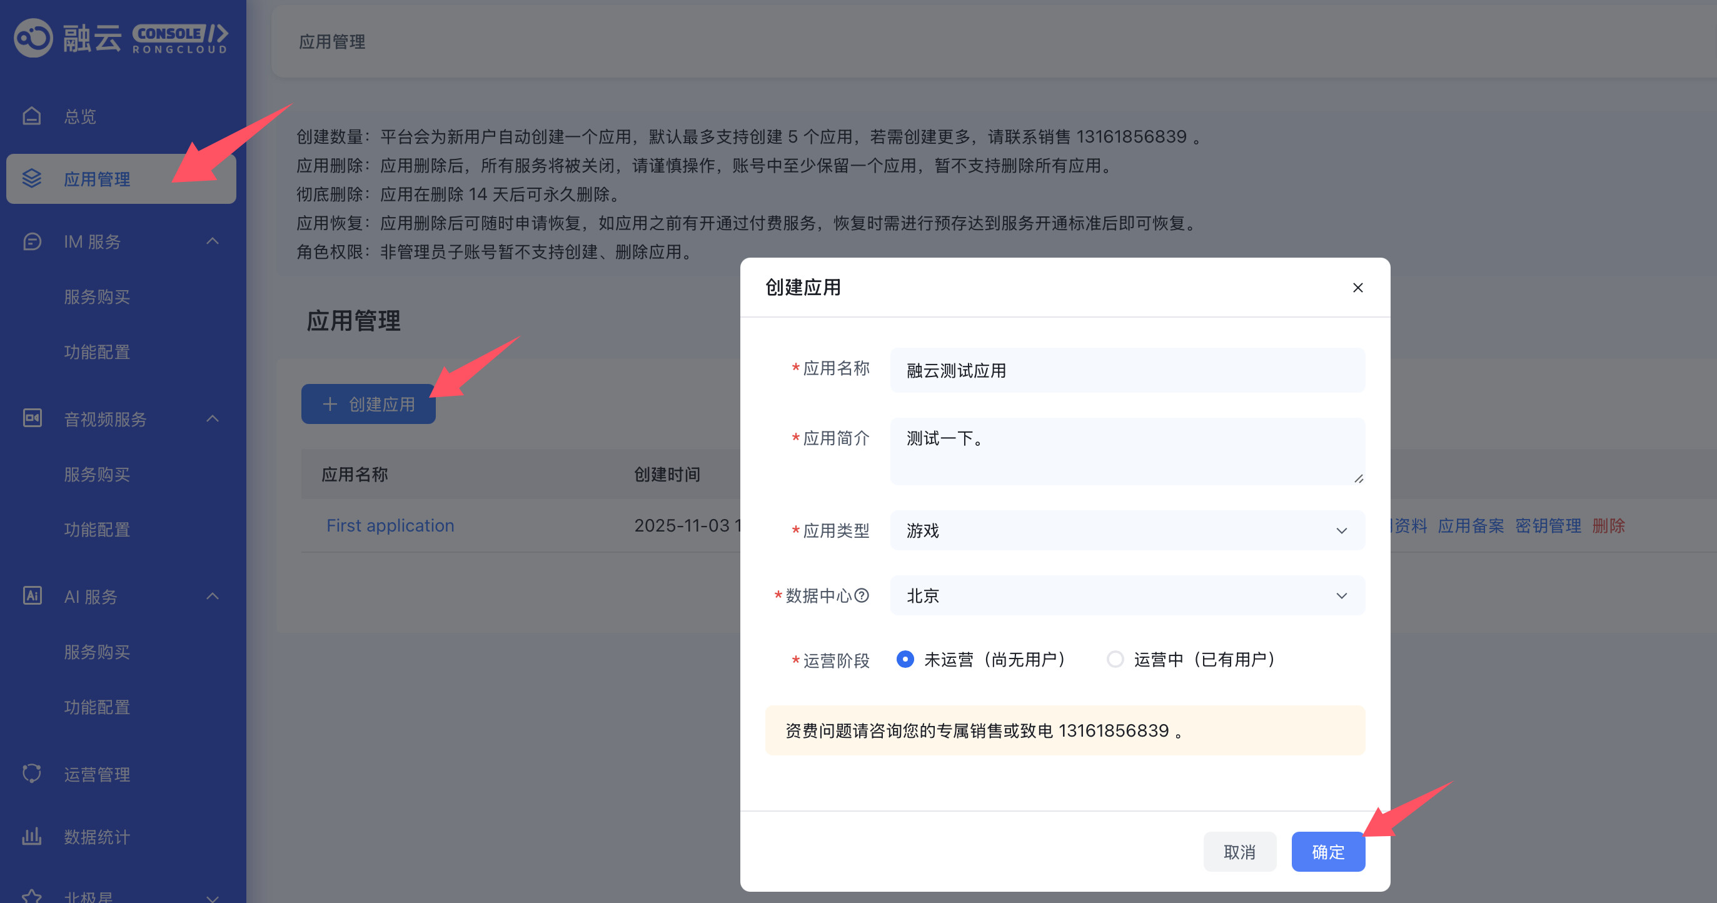The image size is (1717, 903).
Task: Click the RongCloud logo icon
Action: pos(33,38)
